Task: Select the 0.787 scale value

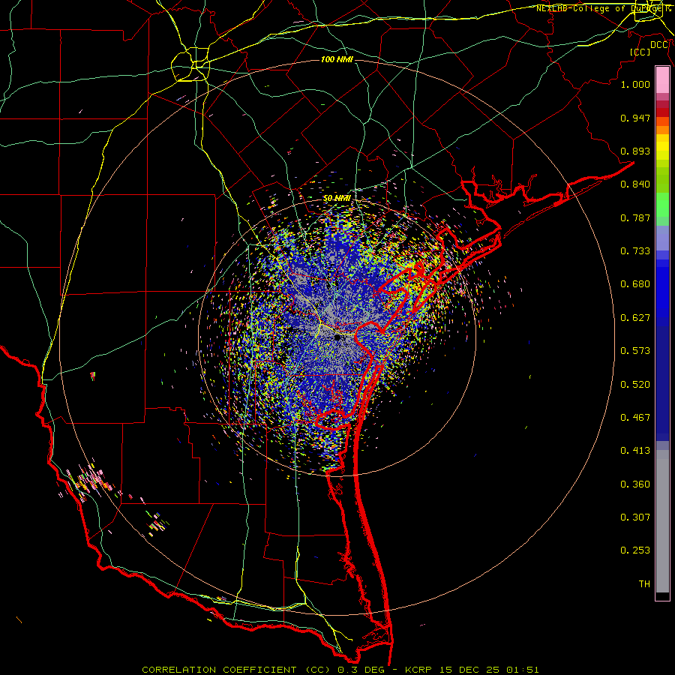Action: tap(635, 217)
